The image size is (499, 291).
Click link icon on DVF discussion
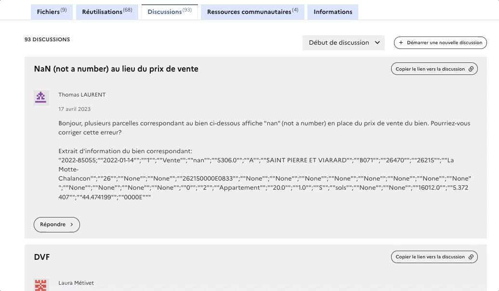471,257
